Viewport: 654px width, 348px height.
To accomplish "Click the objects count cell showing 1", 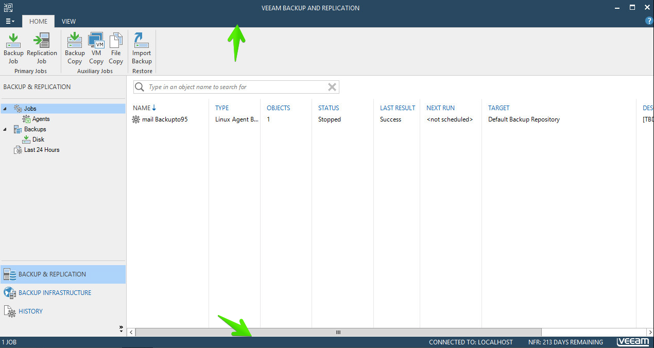I will [x=268, y=119].
